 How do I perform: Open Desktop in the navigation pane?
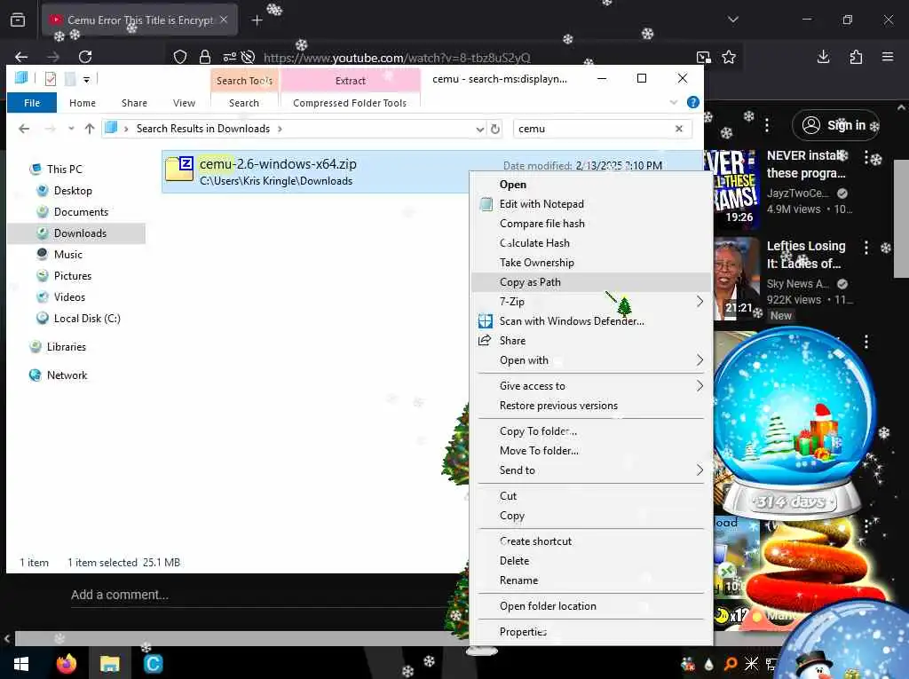point(73,191)
